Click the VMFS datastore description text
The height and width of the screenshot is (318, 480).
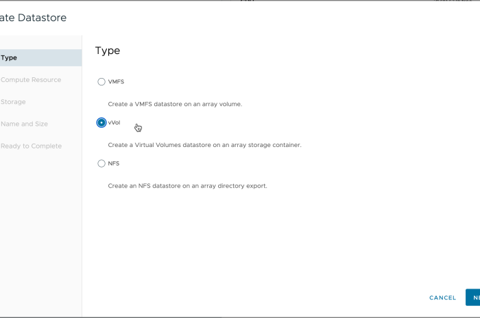coord(175,104)
